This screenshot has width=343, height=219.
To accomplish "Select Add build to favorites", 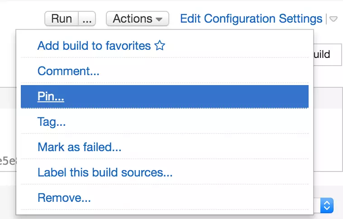I will coord(94,46).
